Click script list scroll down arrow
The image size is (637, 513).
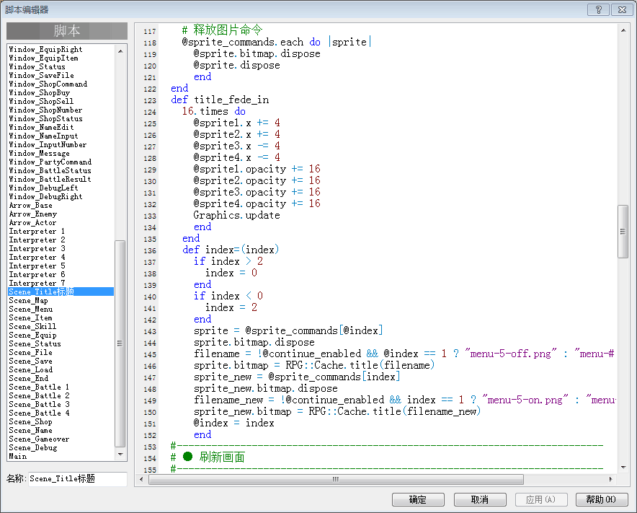120,454
